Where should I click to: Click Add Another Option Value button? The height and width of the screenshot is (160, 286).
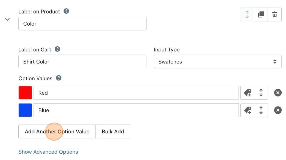tap(57, 132)
